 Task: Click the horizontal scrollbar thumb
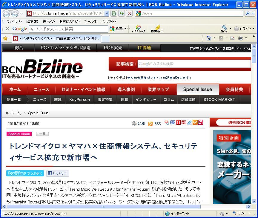coord(104,206)
